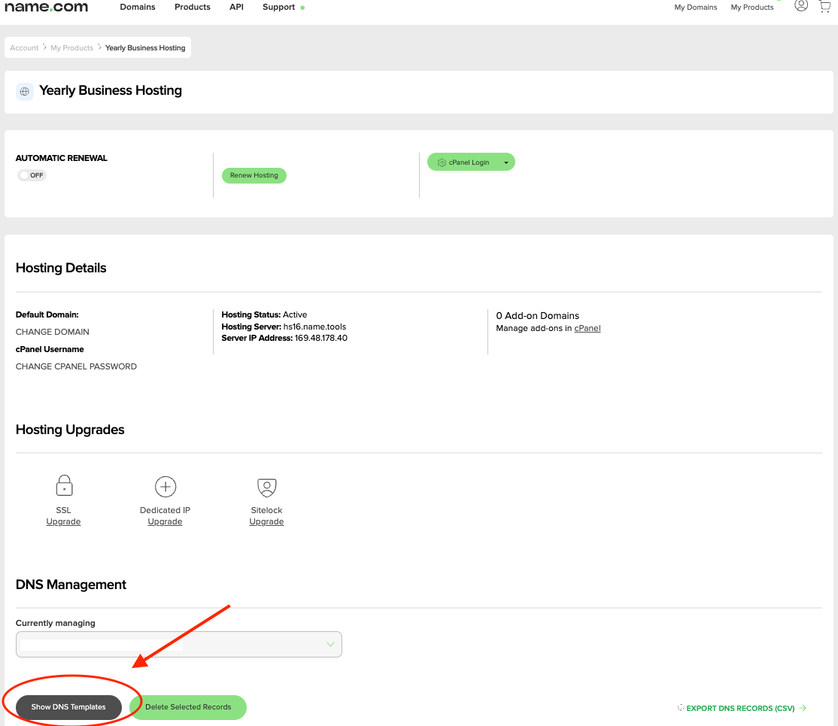Go to My Products breadcrumb
Screen dimensions: 838x726
coord(71,48)
